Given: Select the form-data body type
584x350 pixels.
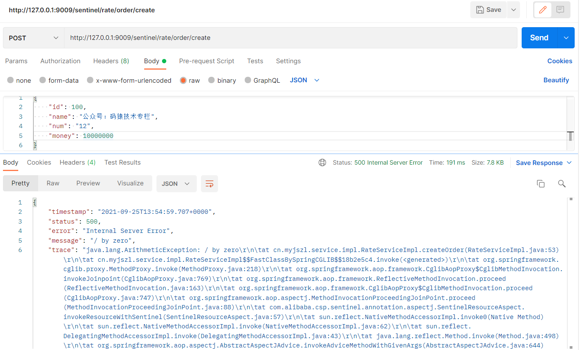Looking at the screenshot, I should (x=59, y=80).
